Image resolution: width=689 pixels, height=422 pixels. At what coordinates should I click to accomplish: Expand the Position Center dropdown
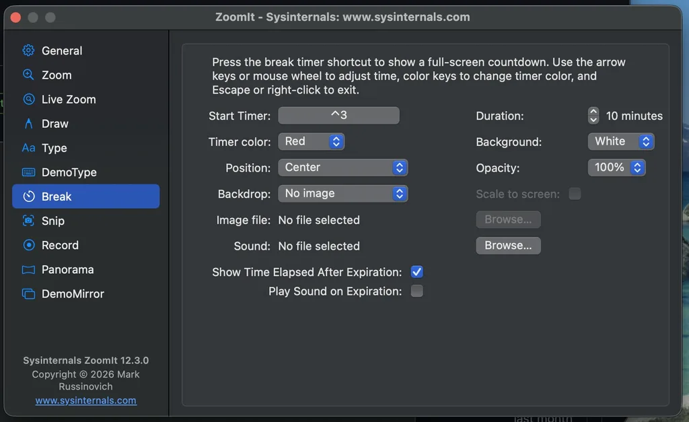(342, 168)
